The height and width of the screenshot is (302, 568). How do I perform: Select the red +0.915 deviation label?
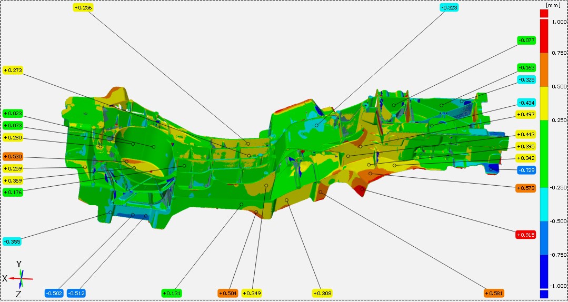pyautogui.click(x=526, y=235)
